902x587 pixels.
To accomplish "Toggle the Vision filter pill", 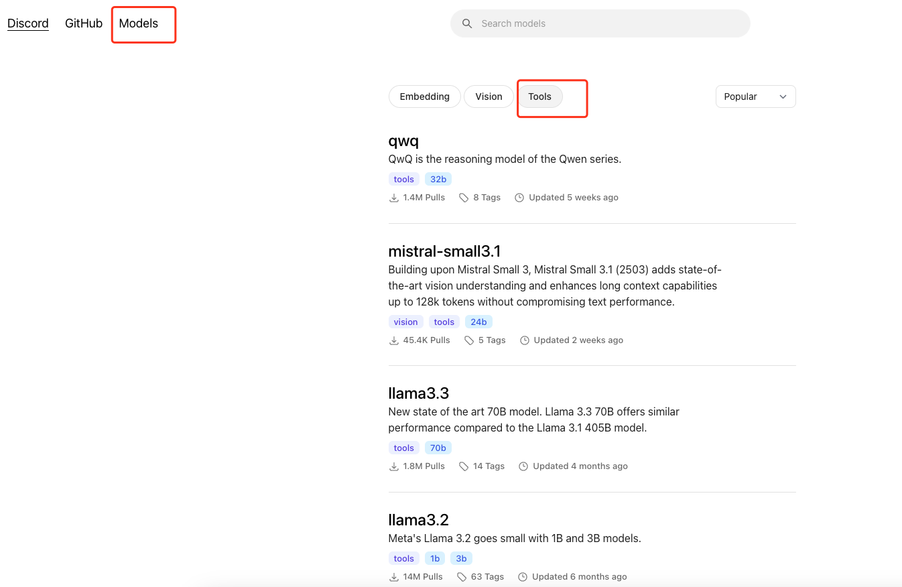I will click(x=489, y=96).
